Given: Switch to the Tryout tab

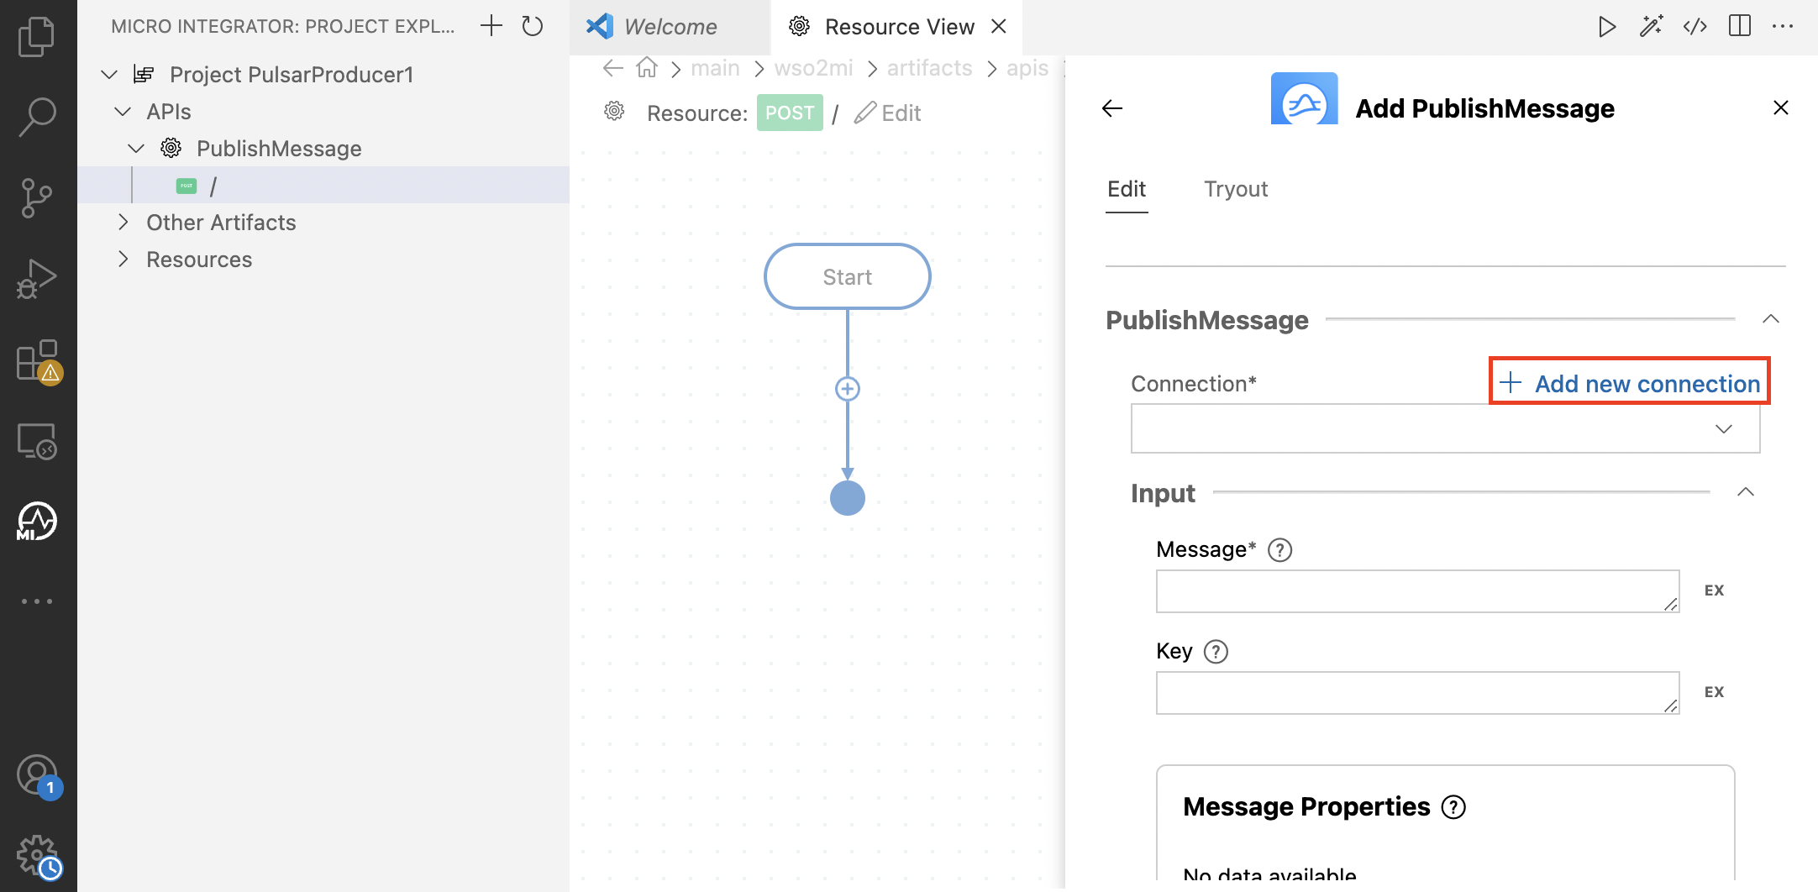Looking at the screenshot, I should click(1236, 190).
